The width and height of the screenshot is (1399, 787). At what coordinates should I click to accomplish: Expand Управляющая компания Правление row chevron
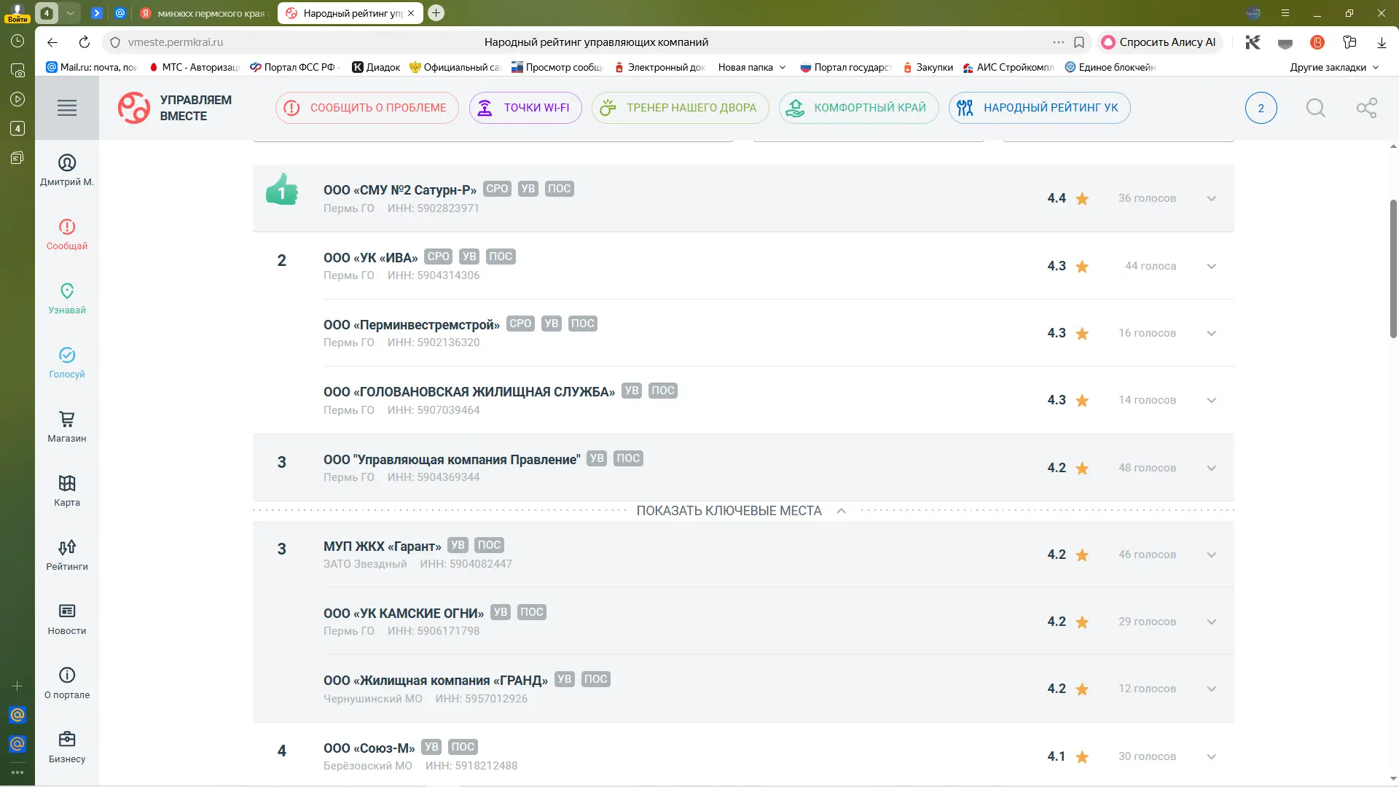[x=1211, y=469]
